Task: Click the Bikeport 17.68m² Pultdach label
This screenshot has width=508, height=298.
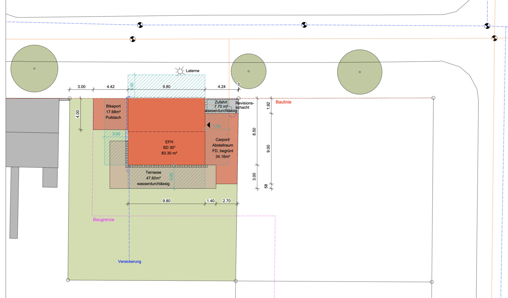Action: (113, 112)
